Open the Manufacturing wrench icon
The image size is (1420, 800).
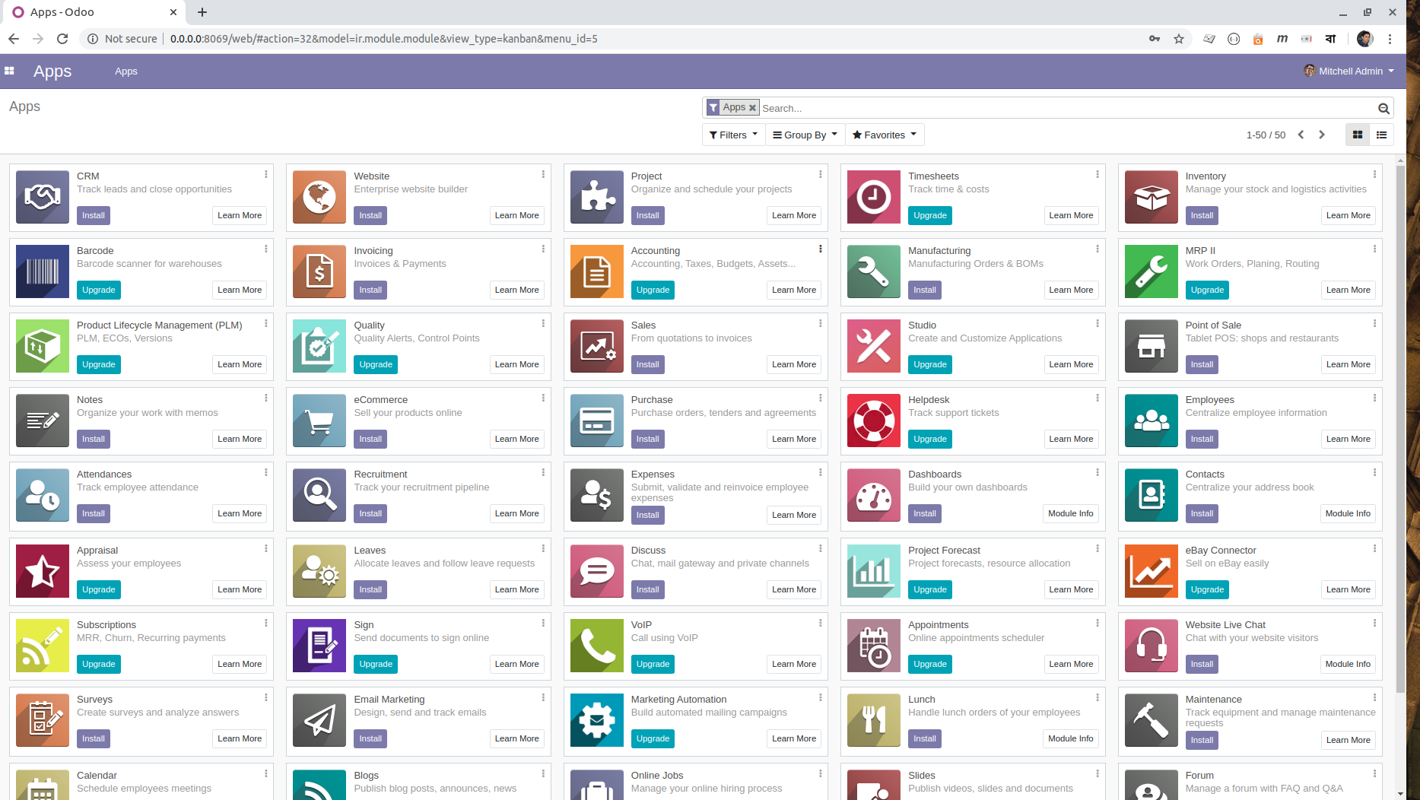click(x=874, y=271)
